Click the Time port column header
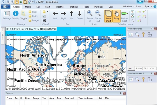The image size is (157, 105). coord(69,98)
